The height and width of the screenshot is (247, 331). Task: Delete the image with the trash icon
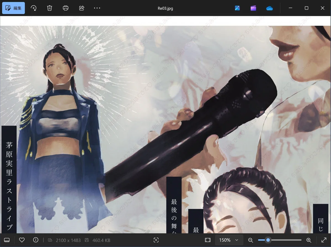[x=49, y=8]
